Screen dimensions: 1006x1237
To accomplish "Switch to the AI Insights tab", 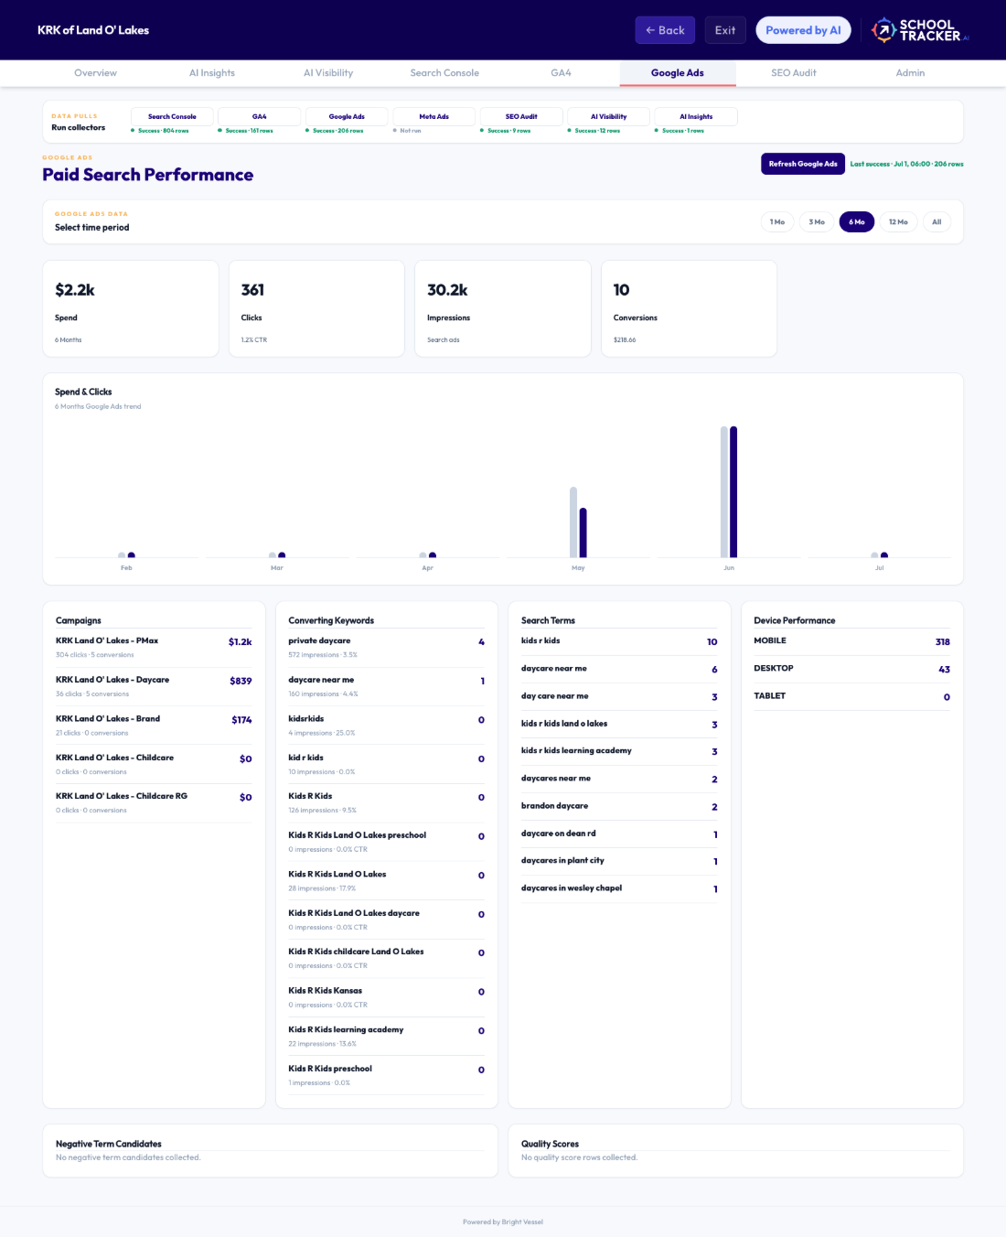I will [212, 73].
